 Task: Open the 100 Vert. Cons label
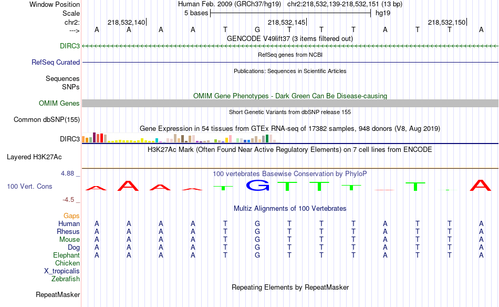pyautogui.click(x=29, y=186)
